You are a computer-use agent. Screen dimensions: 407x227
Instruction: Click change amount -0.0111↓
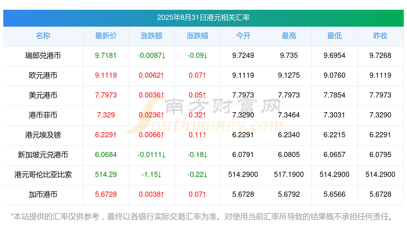tap(151, 155)
